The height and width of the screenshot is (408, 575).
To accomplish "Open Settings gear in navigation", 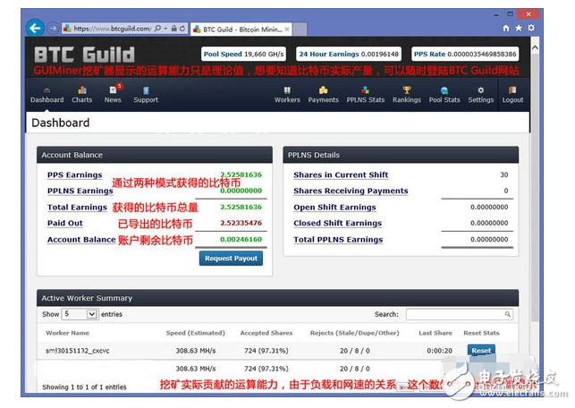I will coord(480,93).
